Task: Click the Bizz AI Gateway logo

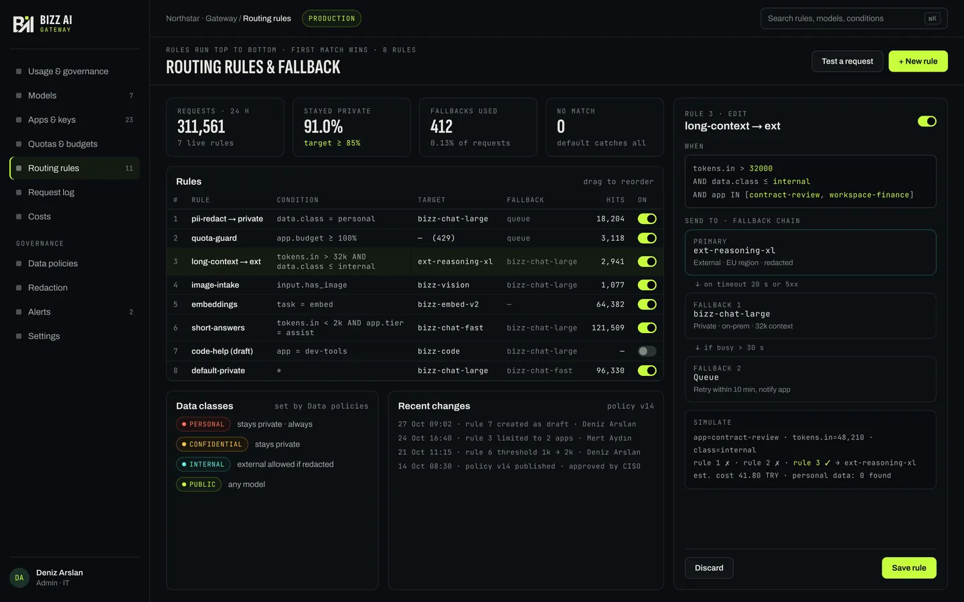Action: click(43, 24)
